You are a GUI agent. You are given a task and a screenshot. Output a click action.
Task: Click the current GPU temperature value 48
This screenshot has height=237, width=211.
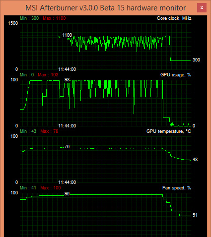click(195, 160)
